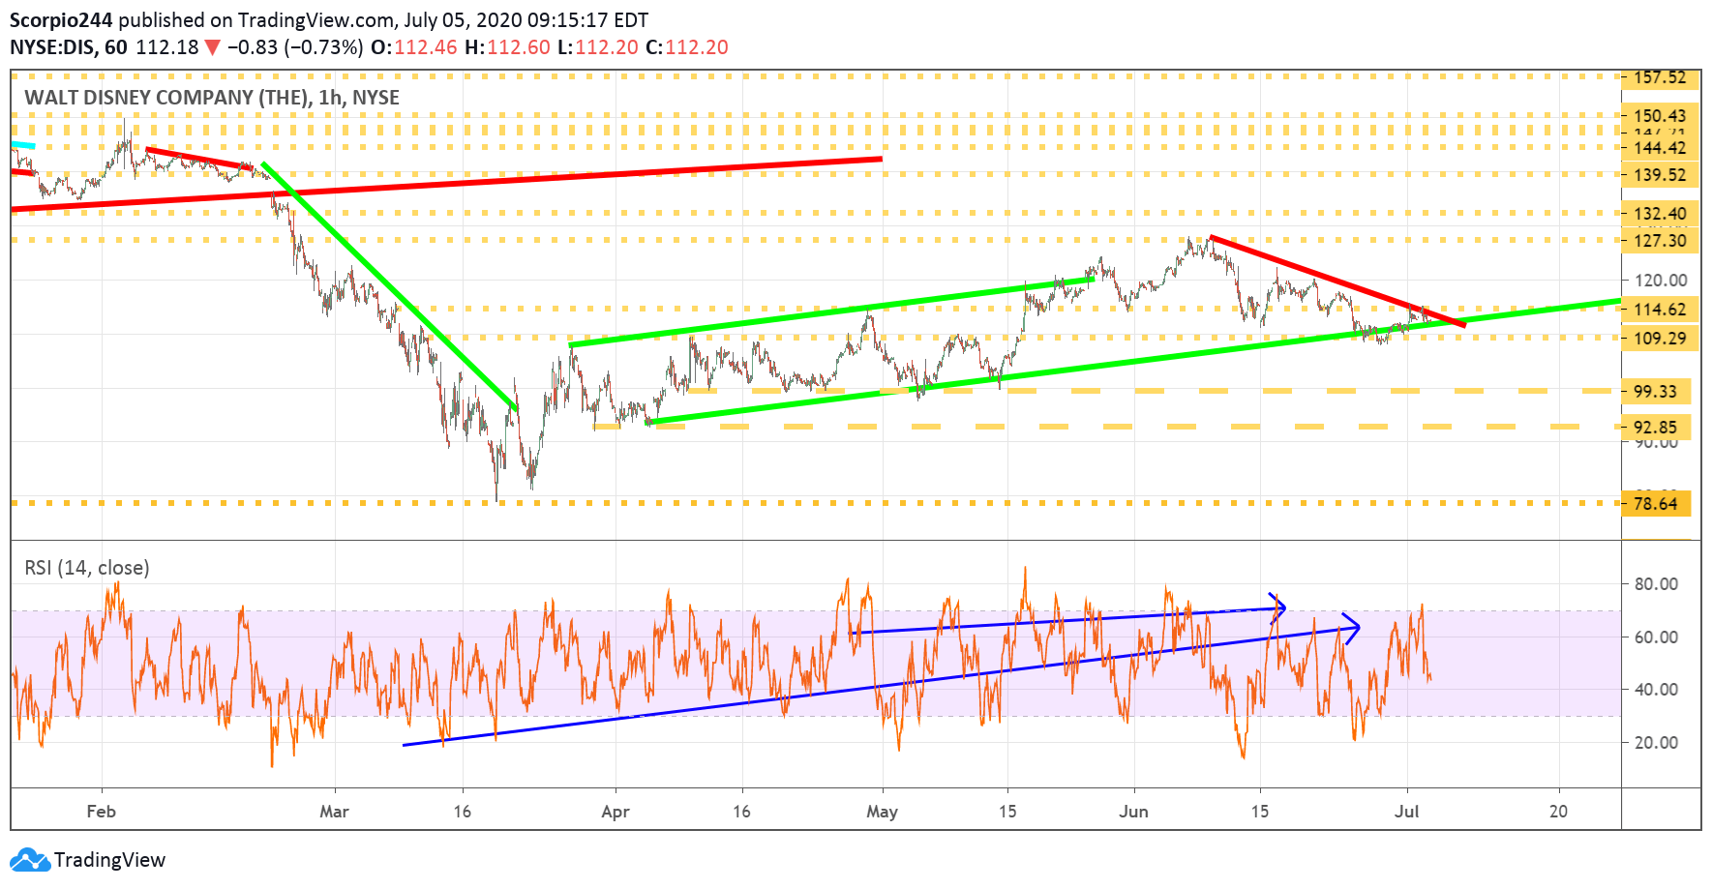Click the price change −0.83 (−0.73%) text
Screen dimensions: 1712x889
coord(295,47)
